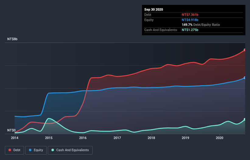Click the Equity label in tooltip
The width and height of the screenshot is (250, 160).
coord(149,20)
